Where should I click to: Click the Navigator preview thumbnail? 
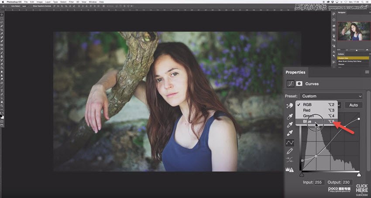354,31
